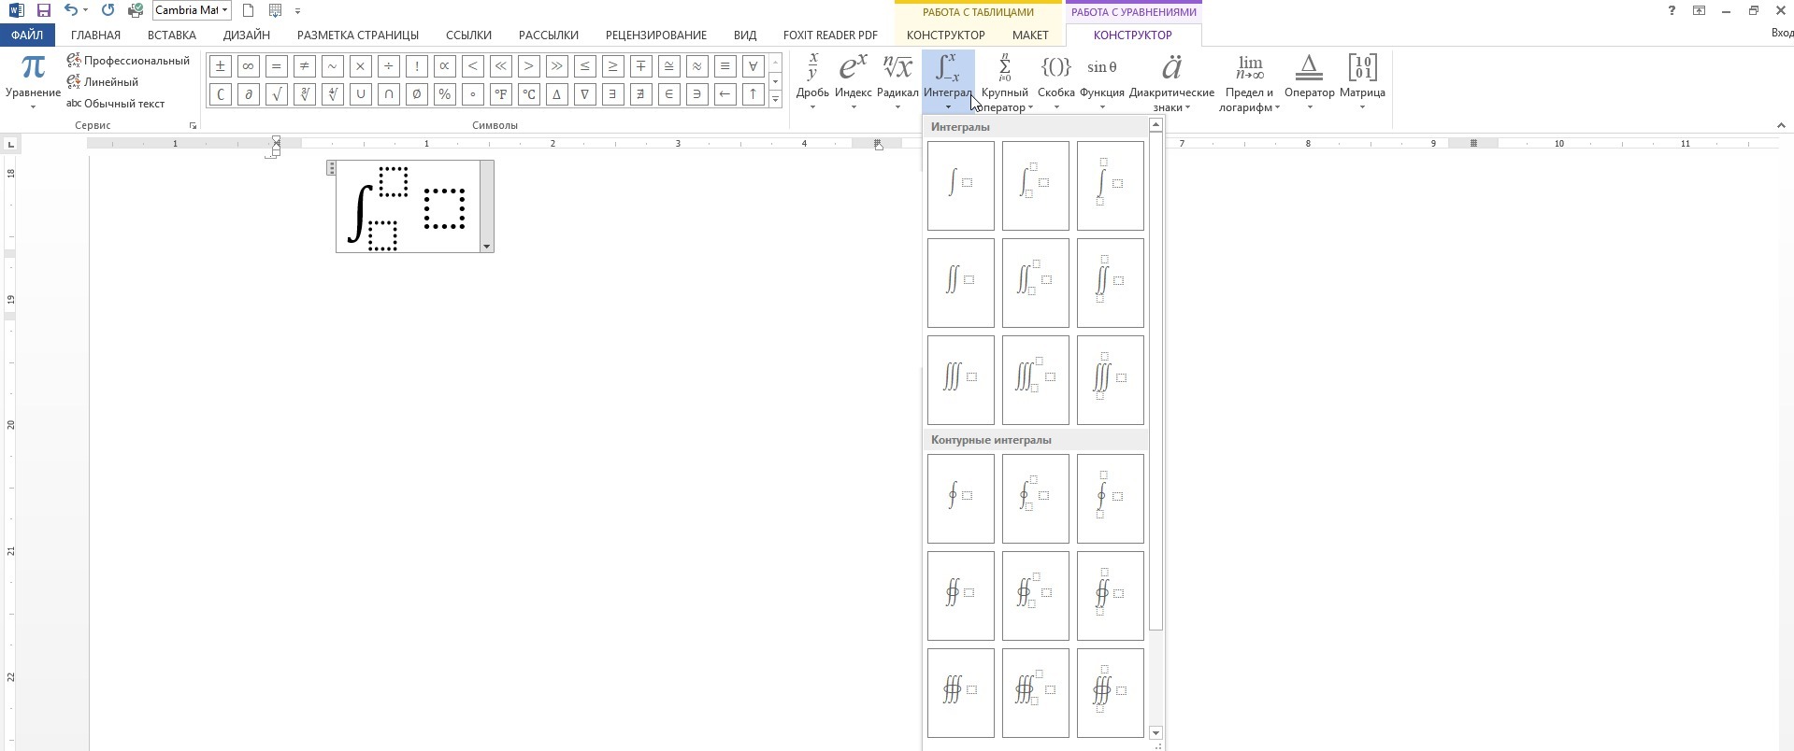Switch to the РЕЦЕНЗИРОВАНИЕ tab
The height and width of the screenshot is (751, 1794).
(x=655, y=35)
